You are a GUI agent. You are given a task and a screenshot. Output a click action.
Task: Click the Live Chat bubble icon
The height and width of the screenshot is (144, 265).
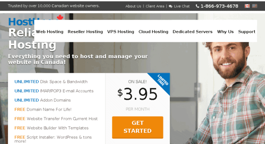[171, 6]
